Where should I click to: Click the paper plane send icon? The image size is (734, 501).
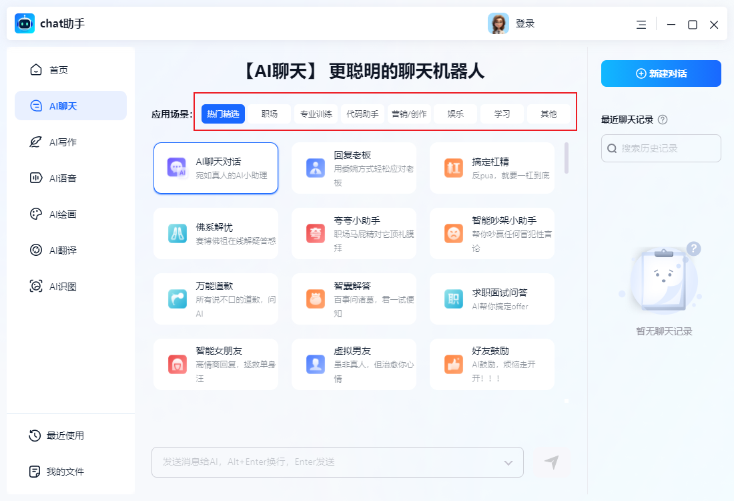click(551, 462)
